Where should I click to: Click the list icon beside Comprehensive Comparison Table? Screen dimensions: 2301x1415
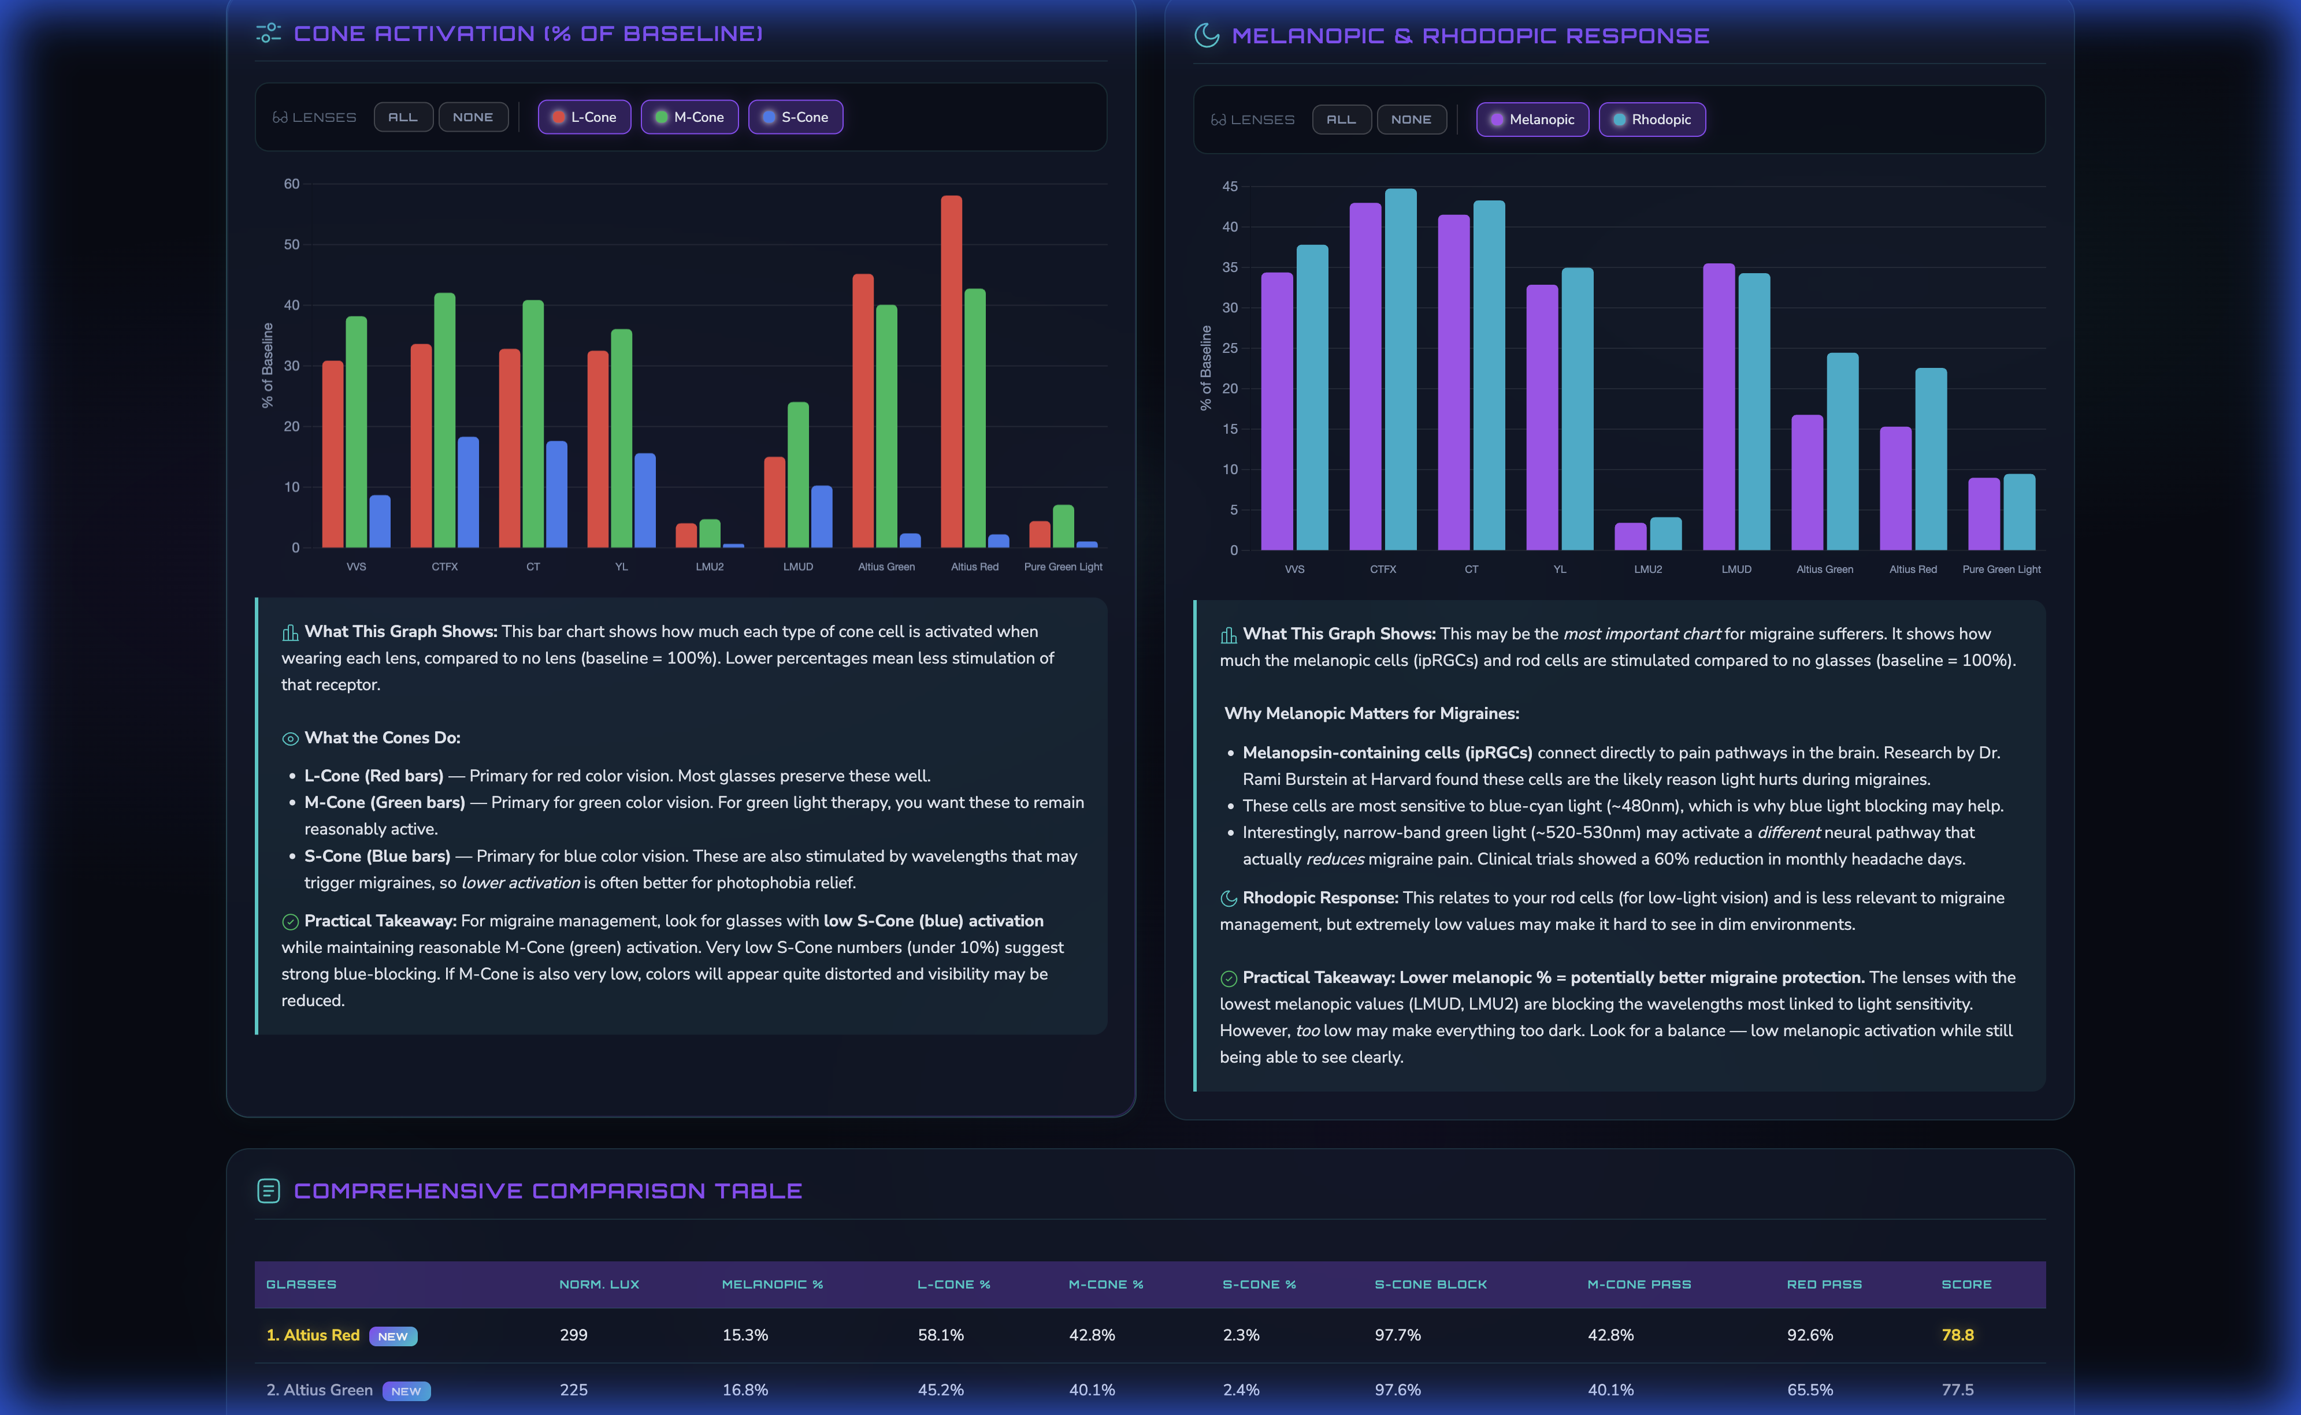pos(269,1190)
